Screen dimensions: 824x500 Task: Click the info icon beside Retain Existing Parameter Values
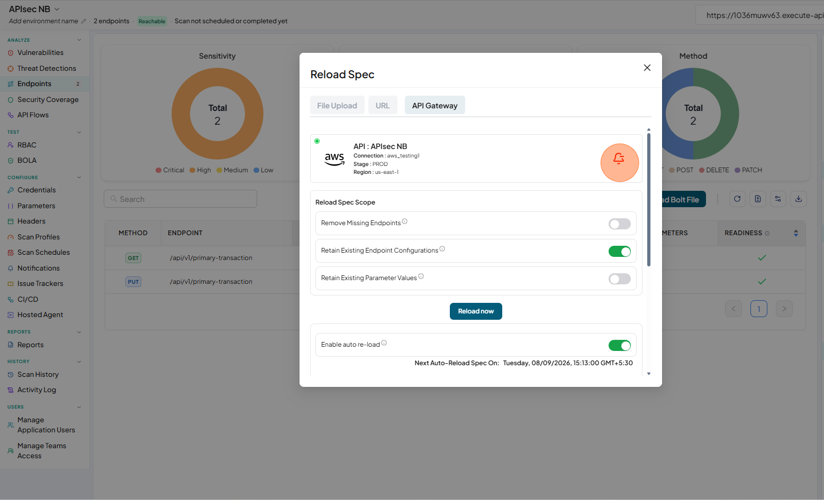click(421, 276)
